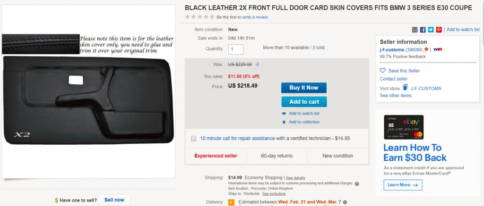Viewport: 484px width, 206px height.
Task: Pin listing on Pinterest
Action: 439,30
